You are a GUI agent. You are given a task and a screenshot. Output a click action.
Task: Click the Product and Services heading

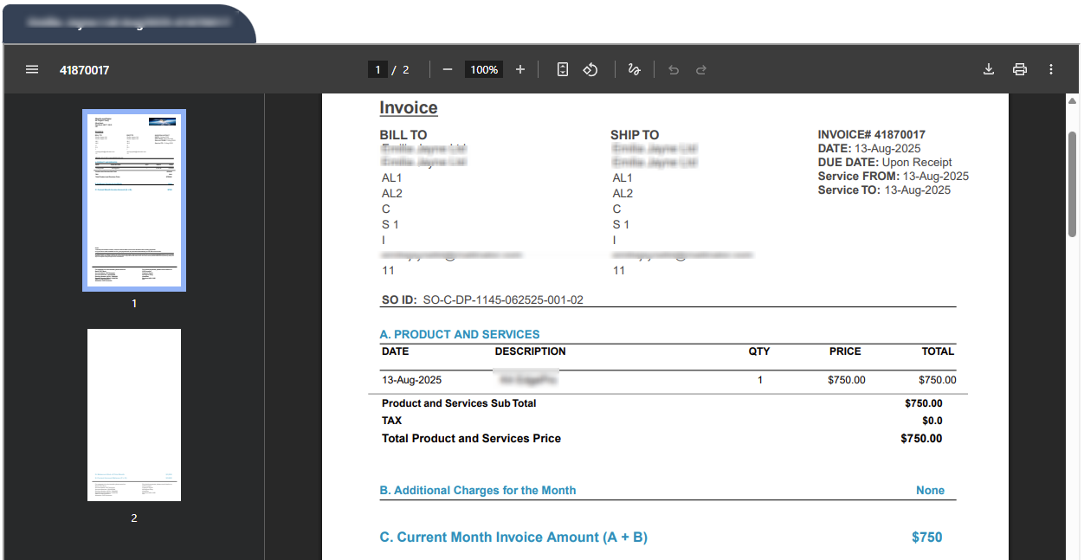(x=460, y=334)
